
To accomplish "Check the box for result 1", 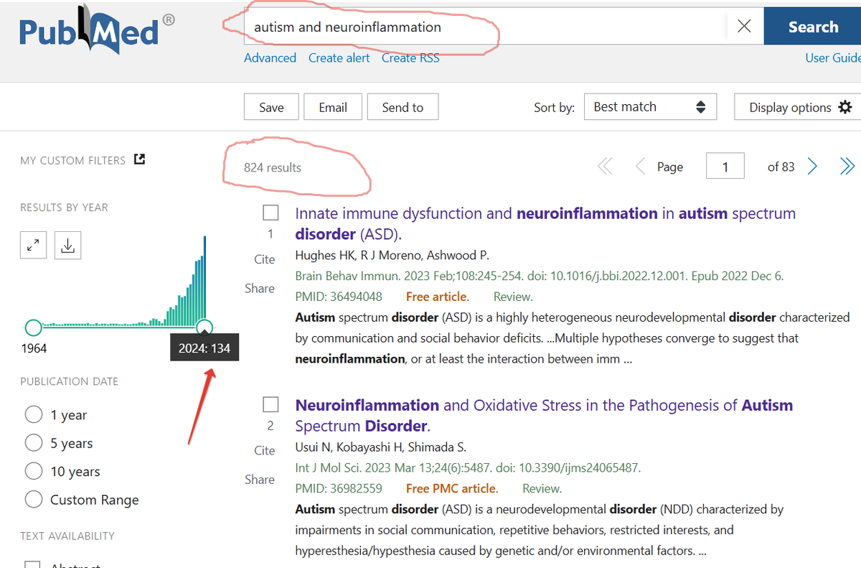I will tap(270, 213).
